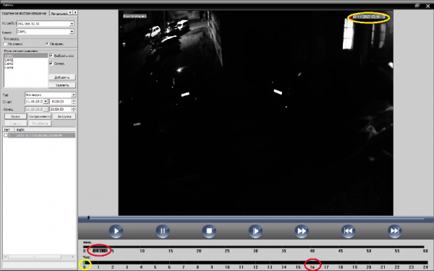This screenshot has width=434, height=271.
Task: Select the "По времени" radio button
Action: tap(47, 44)
